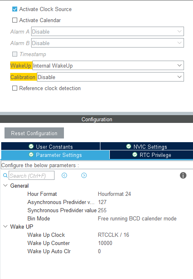Screen dimensions: 193x279
Task: Go to next search result arrow
Action: pyautogui.click(x=84, y=175)
